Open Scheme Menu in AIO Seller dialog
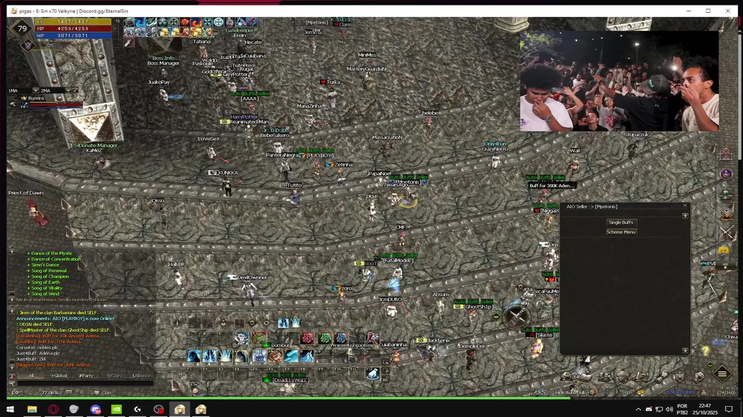 [x=621, y=232]
